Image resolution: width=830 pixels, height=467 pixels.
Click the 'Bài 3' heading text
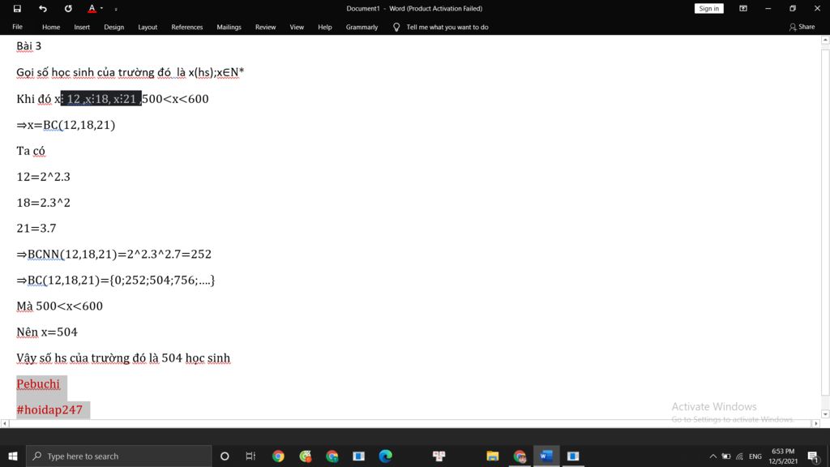28,46
